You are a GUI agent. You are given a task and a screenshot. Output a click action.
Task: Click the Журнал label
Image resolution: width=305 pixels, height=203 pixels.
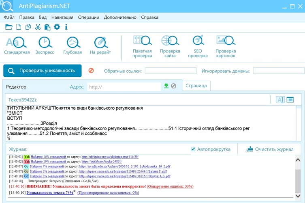[18, 149]
